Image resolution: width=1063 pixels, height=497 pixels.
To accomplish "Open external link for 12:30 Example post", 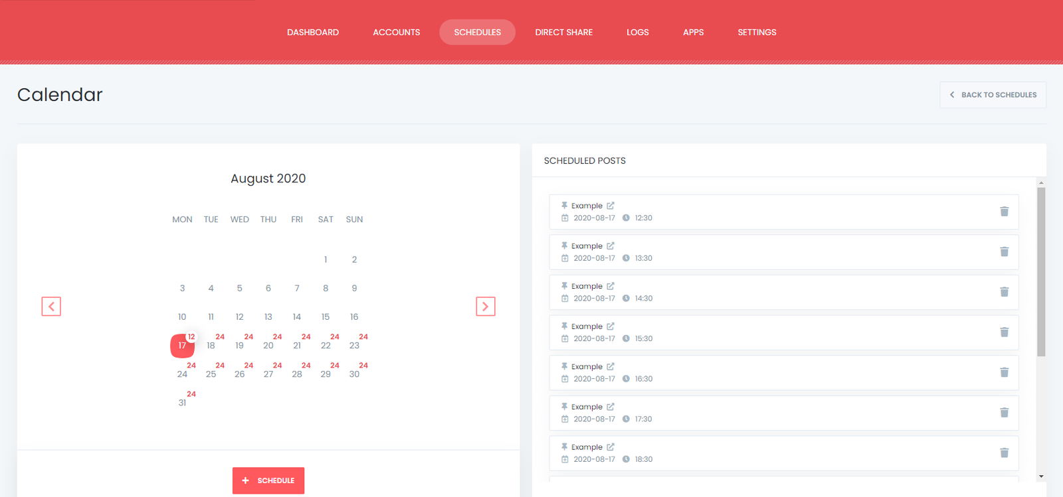I will tap(611, 206).
